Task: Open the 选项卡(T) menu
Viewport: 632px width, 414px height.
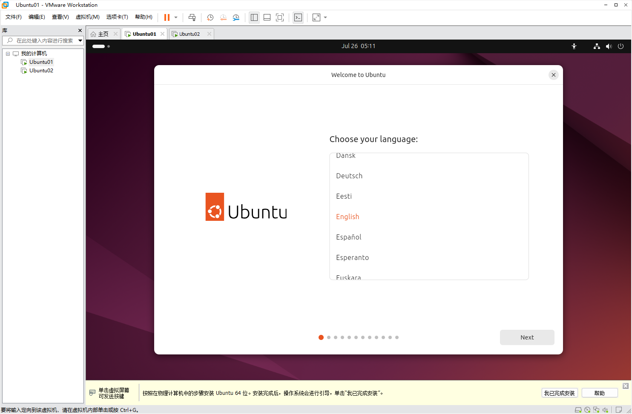Action: (x=117, y=17)
